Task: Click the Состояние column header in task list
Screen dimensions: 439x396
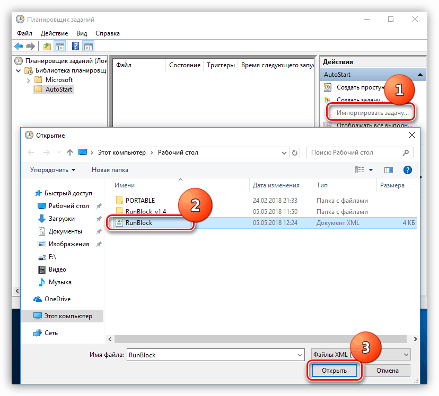Action: click(x=185, y=65)
